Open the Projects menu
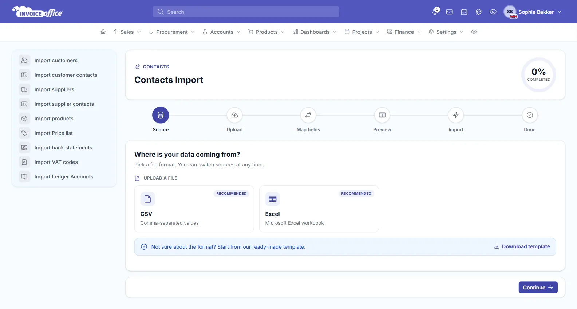 coord(362,32)
